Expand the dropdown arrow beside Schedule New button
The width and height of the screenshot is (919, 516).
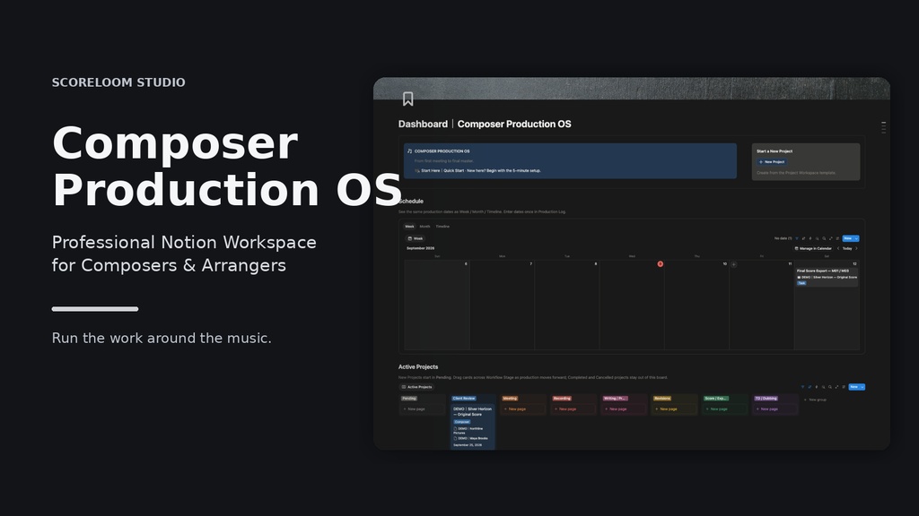[856, 238]
